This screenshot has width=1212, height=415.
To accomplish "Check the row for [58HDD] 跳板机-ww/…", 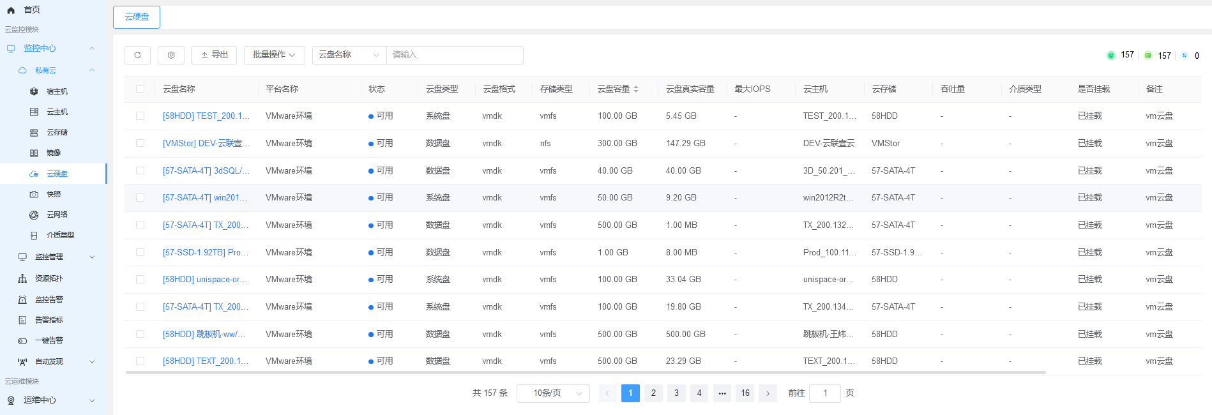I will 140,334.
